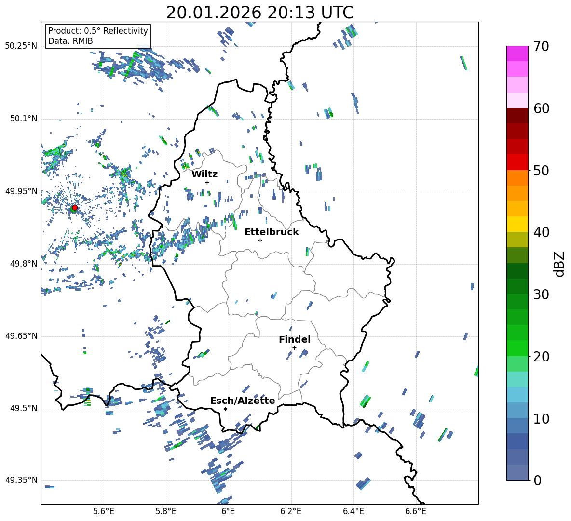The height and width of the screenshot is (521, 571).
Task: Click the 49.35°N latitude label
Action: 21,480
